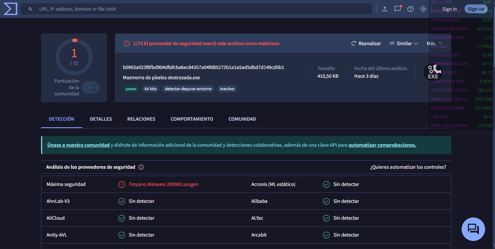Toggle the light/dark theme sun icon
Viewport: 495px width, 249px height.
tap(423, 9)
